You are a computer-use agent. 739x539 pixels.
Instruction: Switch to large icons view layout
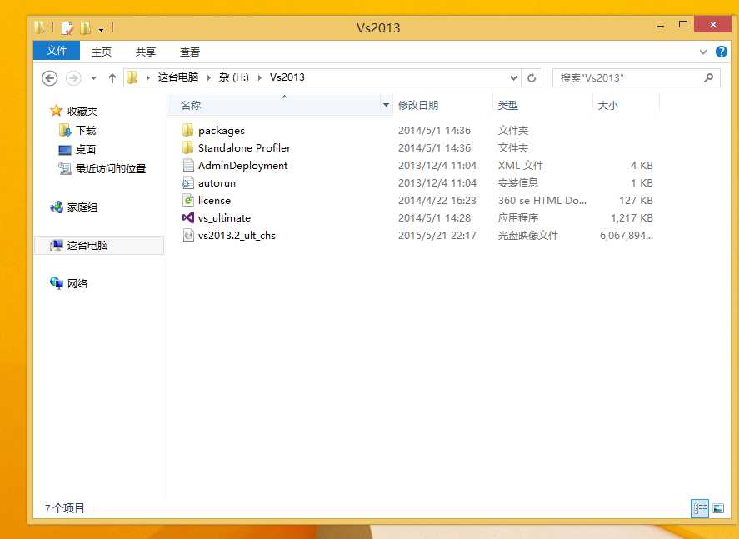click(x=718, y=508)
